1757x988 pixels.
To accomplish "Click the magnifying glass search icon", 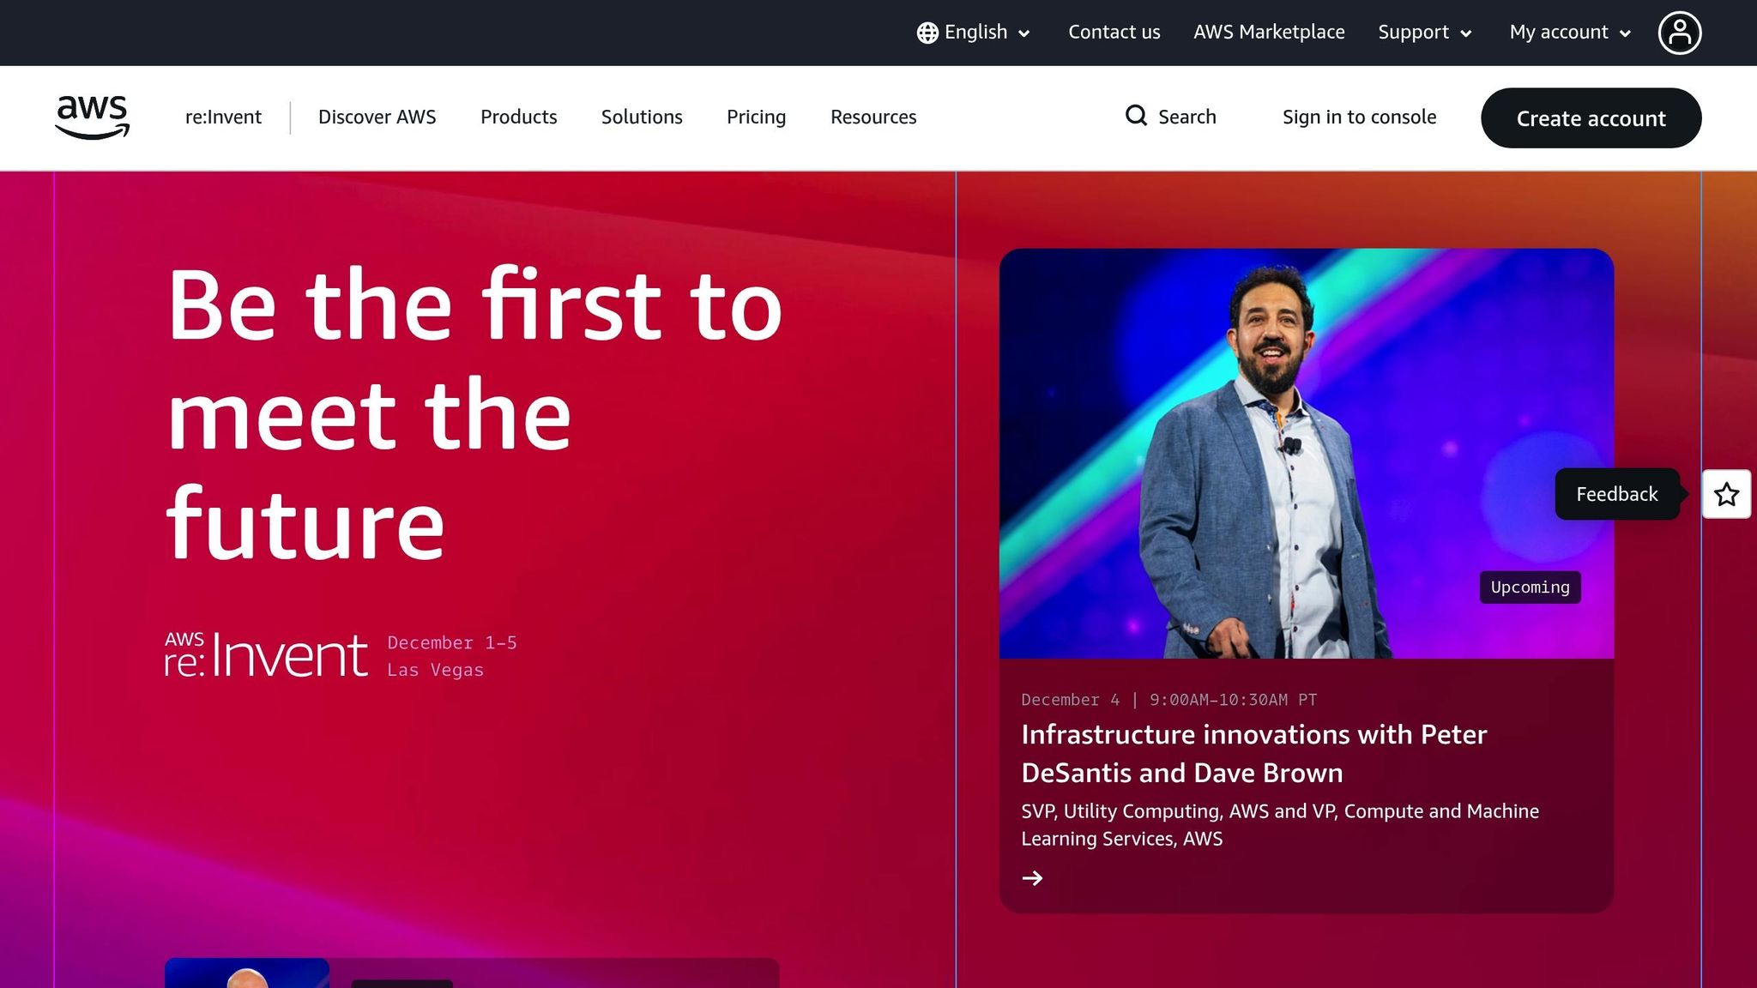I will (1136, 116).
